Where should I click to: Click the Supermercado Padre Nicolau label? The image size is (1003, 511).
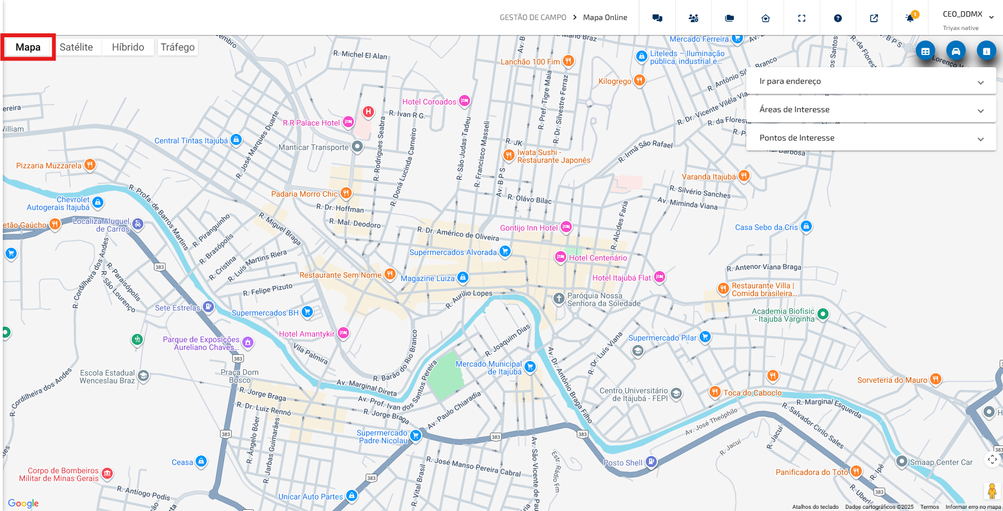(382, 437)
